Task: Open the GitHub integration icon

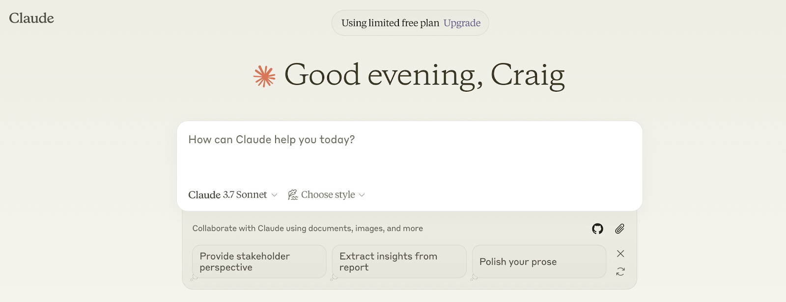Action: [597, 228]
